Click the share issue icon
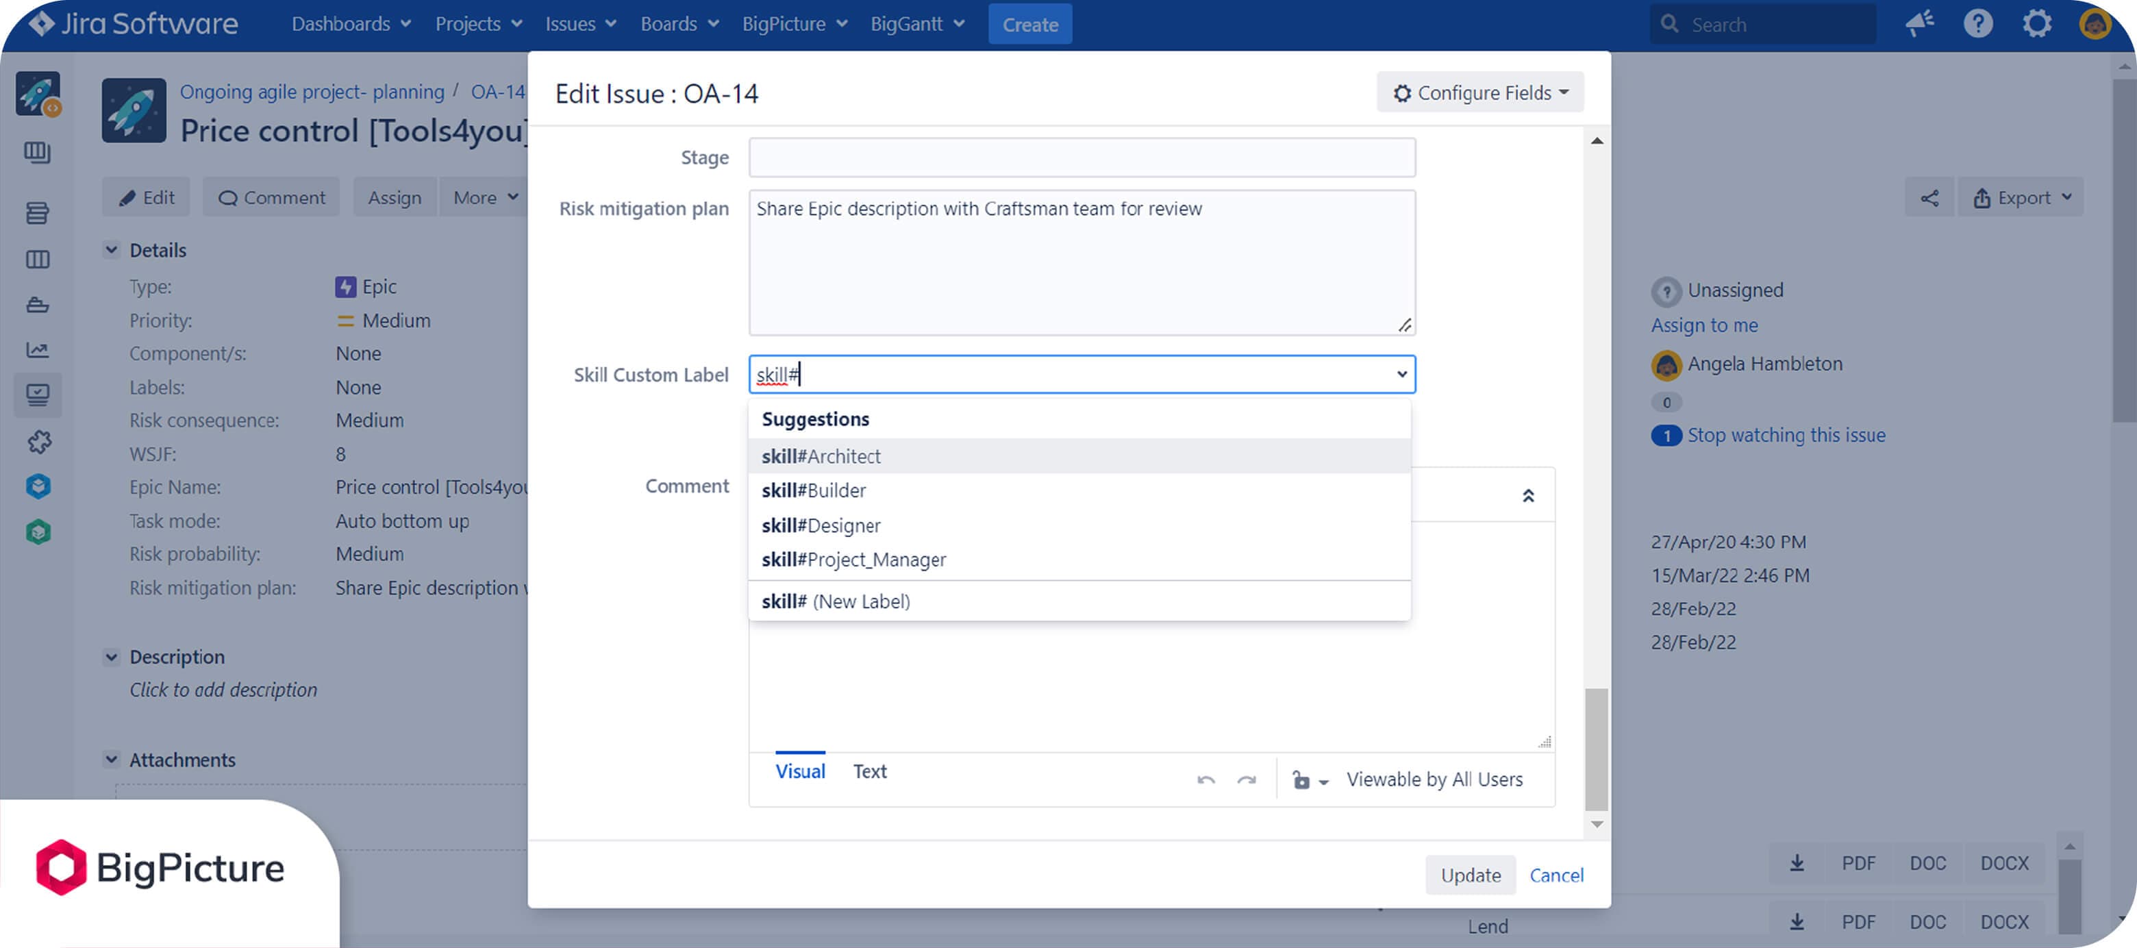2137x948 pixels. click(x=1929, y=197)
